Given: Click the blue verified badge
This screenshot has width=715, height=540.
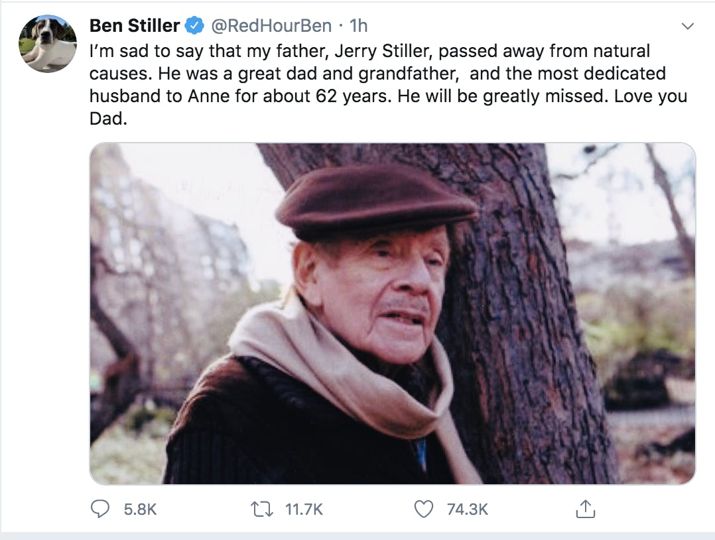Looking at the screenshot, I should [x=194, y=27].
